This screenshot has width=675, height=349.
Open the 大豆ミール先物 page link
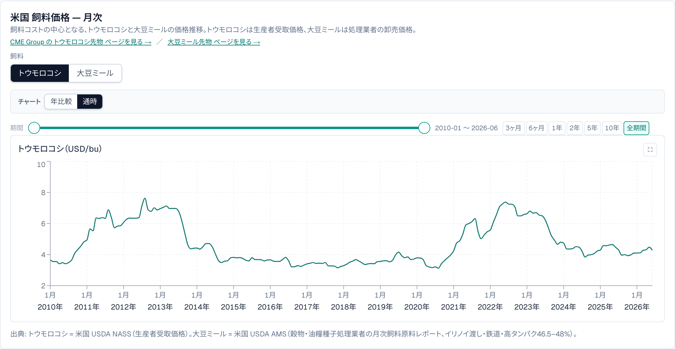tap(214, 42)
